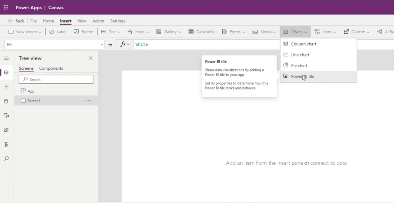This screenshot has height=203, width=394.
Task: Open the Screen1 ellipsis options
Action: pos(88,101)
